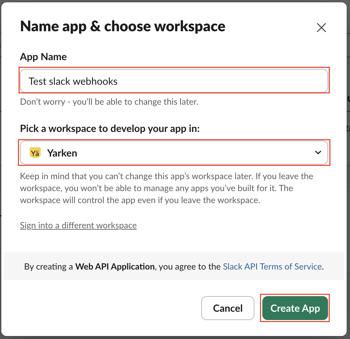
Task: Click the green Create App button
Action: (295, 308)
